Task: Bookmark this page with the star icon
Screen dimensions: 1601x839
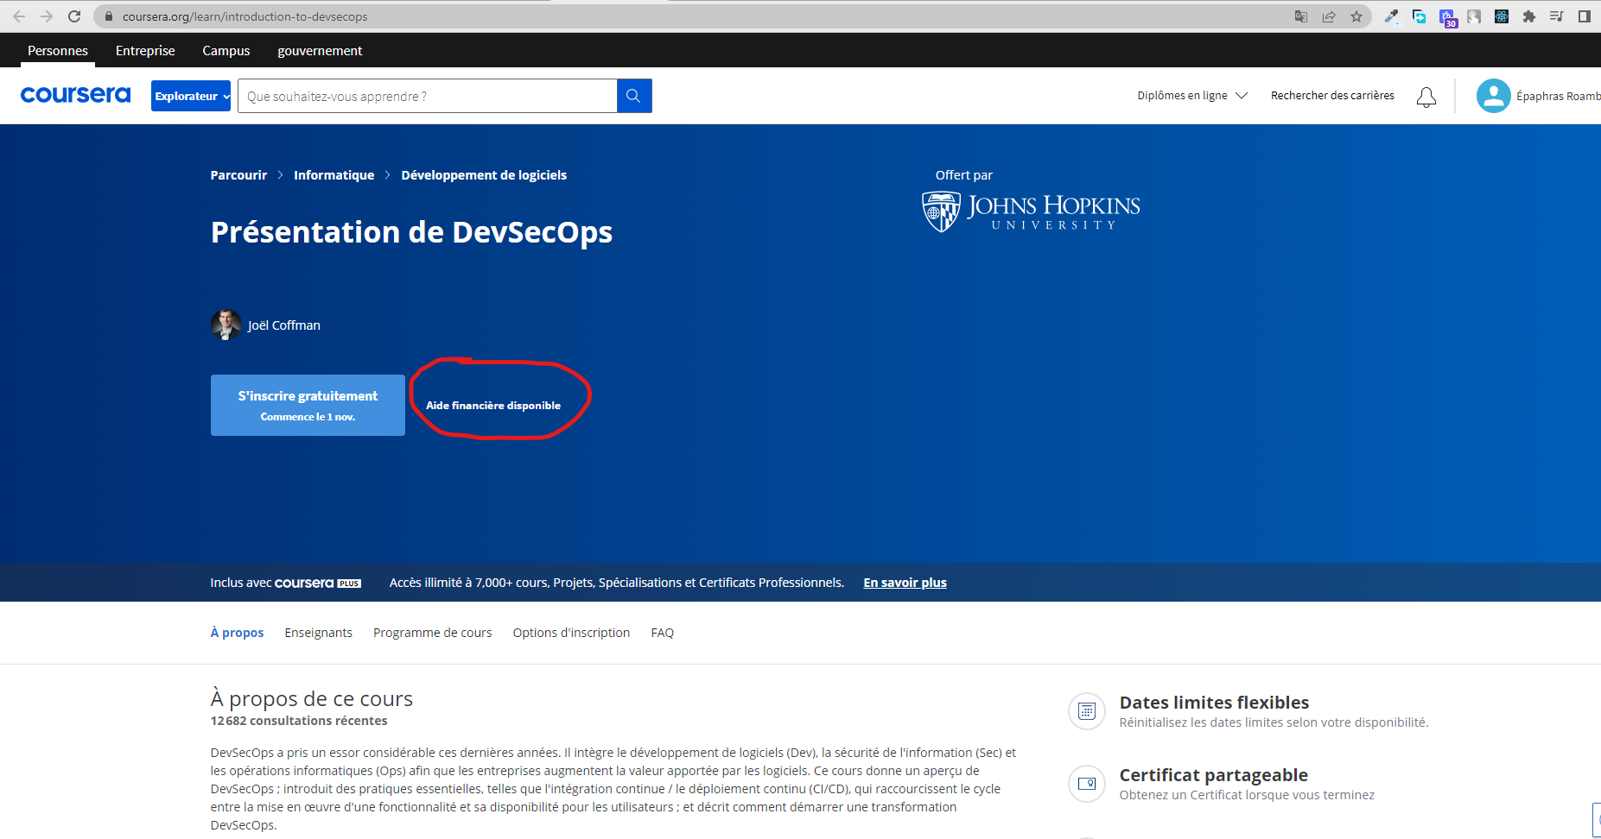Action: [x=1356, y=16]
